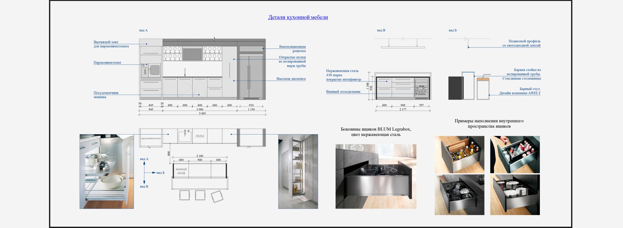Click the pull-out corner shelf photo
Screen dimensions: 623x228
pos(107,172)
